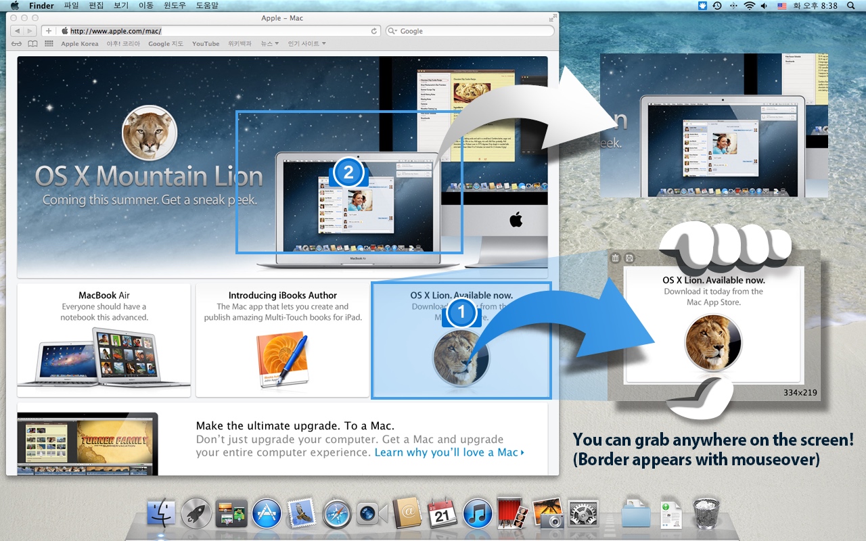The image size is (866, 541).
Task: Reload the Apple page
Action: click(x=373, y=31)
